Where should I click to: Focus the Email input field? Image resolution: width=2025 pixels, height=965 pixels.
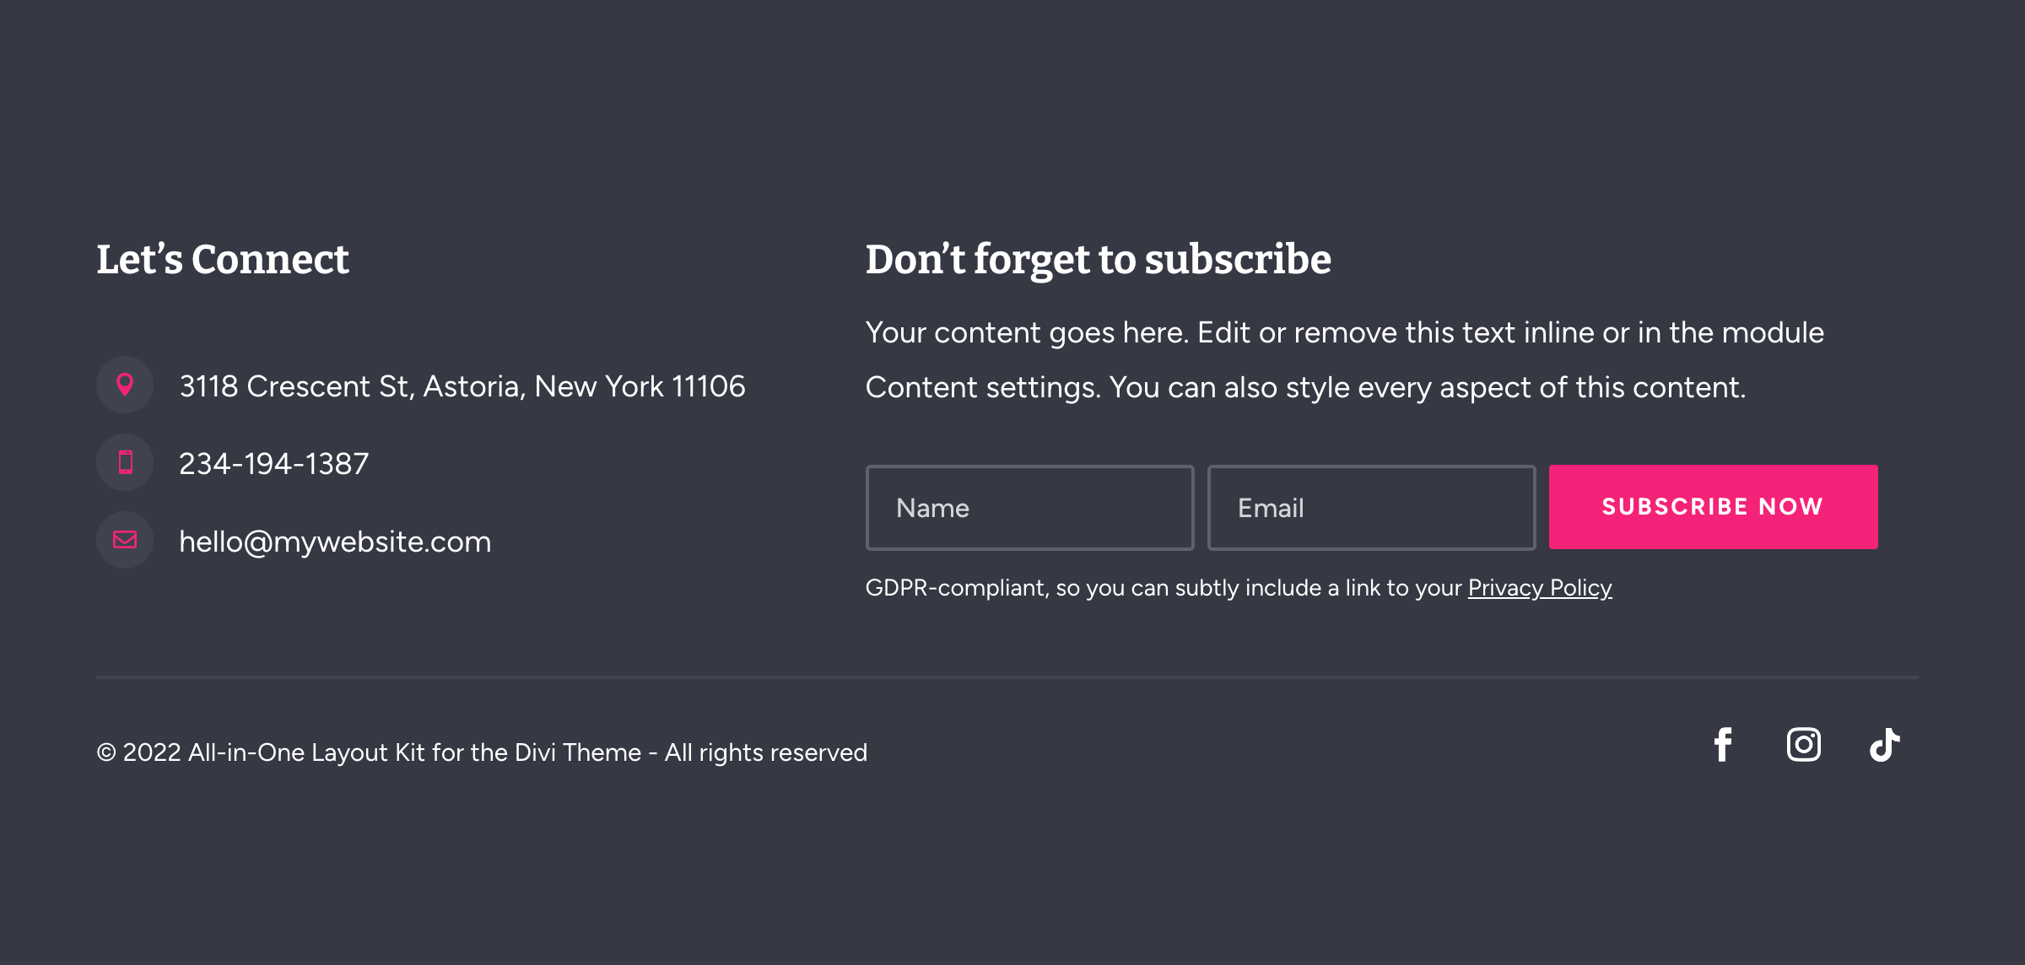click(1371, 508)
